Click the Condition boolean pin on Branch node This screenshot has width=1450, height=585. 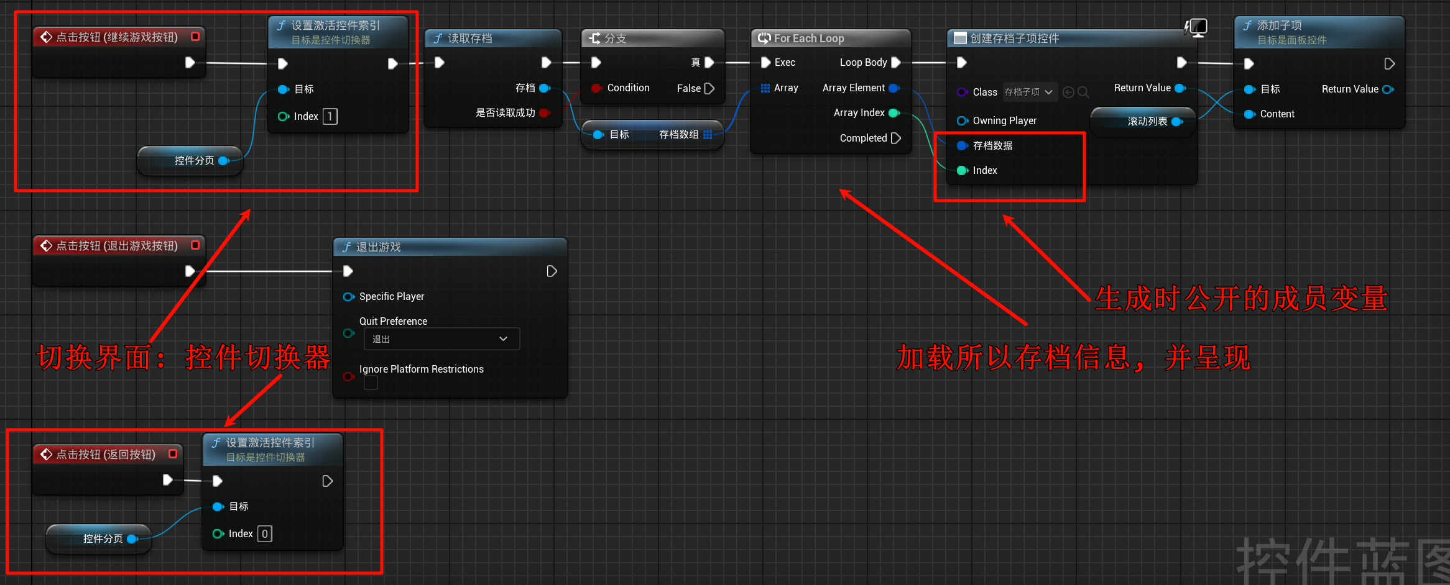point(596,88)
